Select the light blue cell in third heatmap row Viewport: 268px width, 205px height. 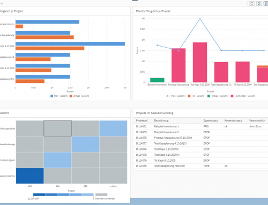tap(57, 160)
